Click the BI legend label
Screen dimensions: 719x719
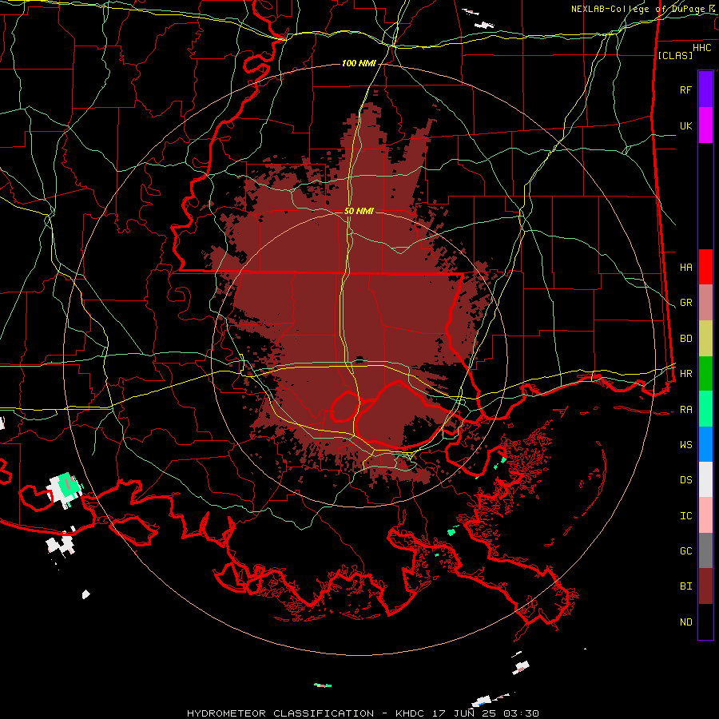point(686,586)
